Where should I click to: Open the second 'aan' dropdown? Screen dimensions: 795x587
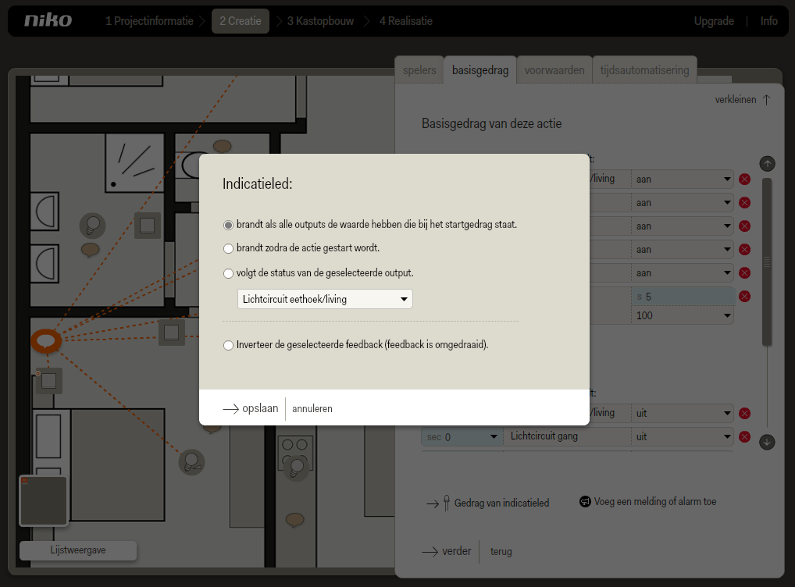[x=683, y=203]
